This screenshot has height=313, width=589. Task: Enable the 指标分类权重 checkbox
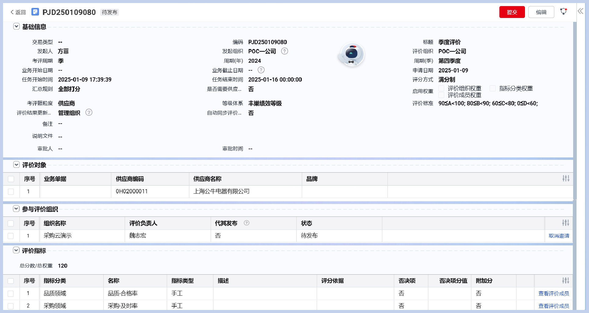click(493, 88)
